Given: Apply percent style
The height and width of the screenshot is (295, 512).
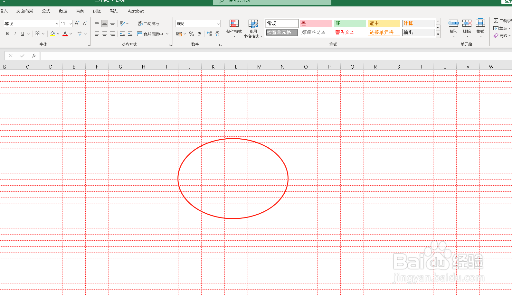Looking at the screenshot, I should (x=192, y=34).
